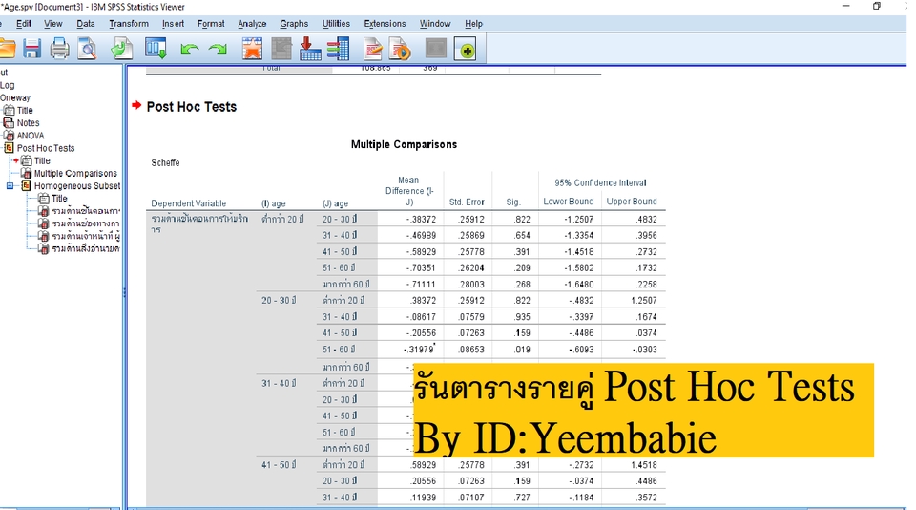The image size is (916, 510).
Task: Select the ANOVA item in the outline
Action: (30, 136)
